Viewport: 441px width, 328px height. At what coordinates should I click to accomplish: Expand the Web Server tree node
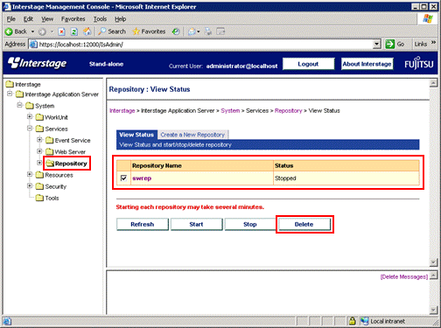point(39,151)
